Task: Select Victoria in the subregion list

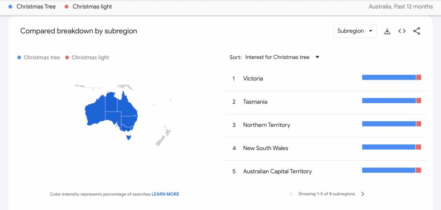Action: 327,78
